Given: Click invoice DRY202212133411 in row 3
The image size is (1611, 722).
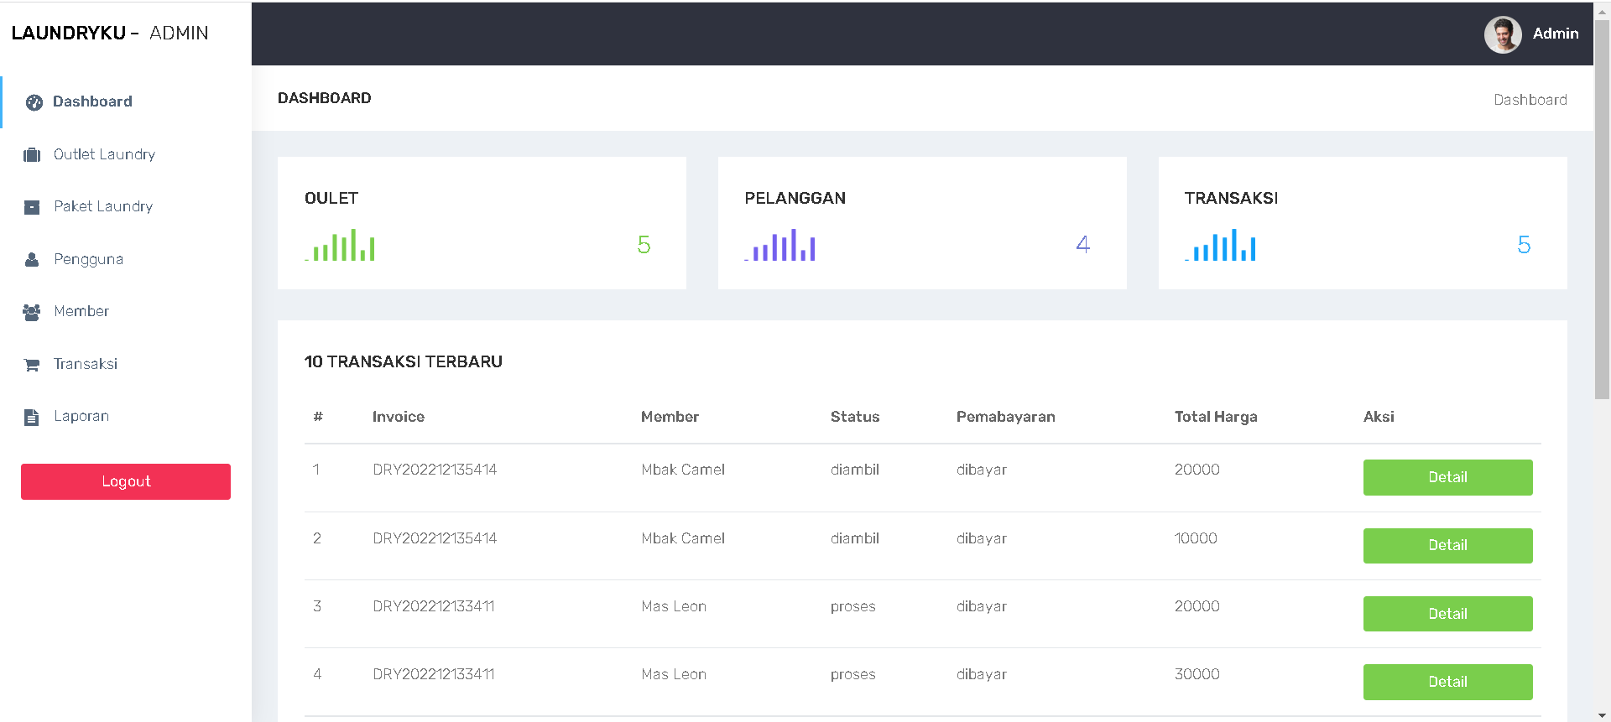Looking at the screenshot, I should pyautogui.click(x=434, y=606).
